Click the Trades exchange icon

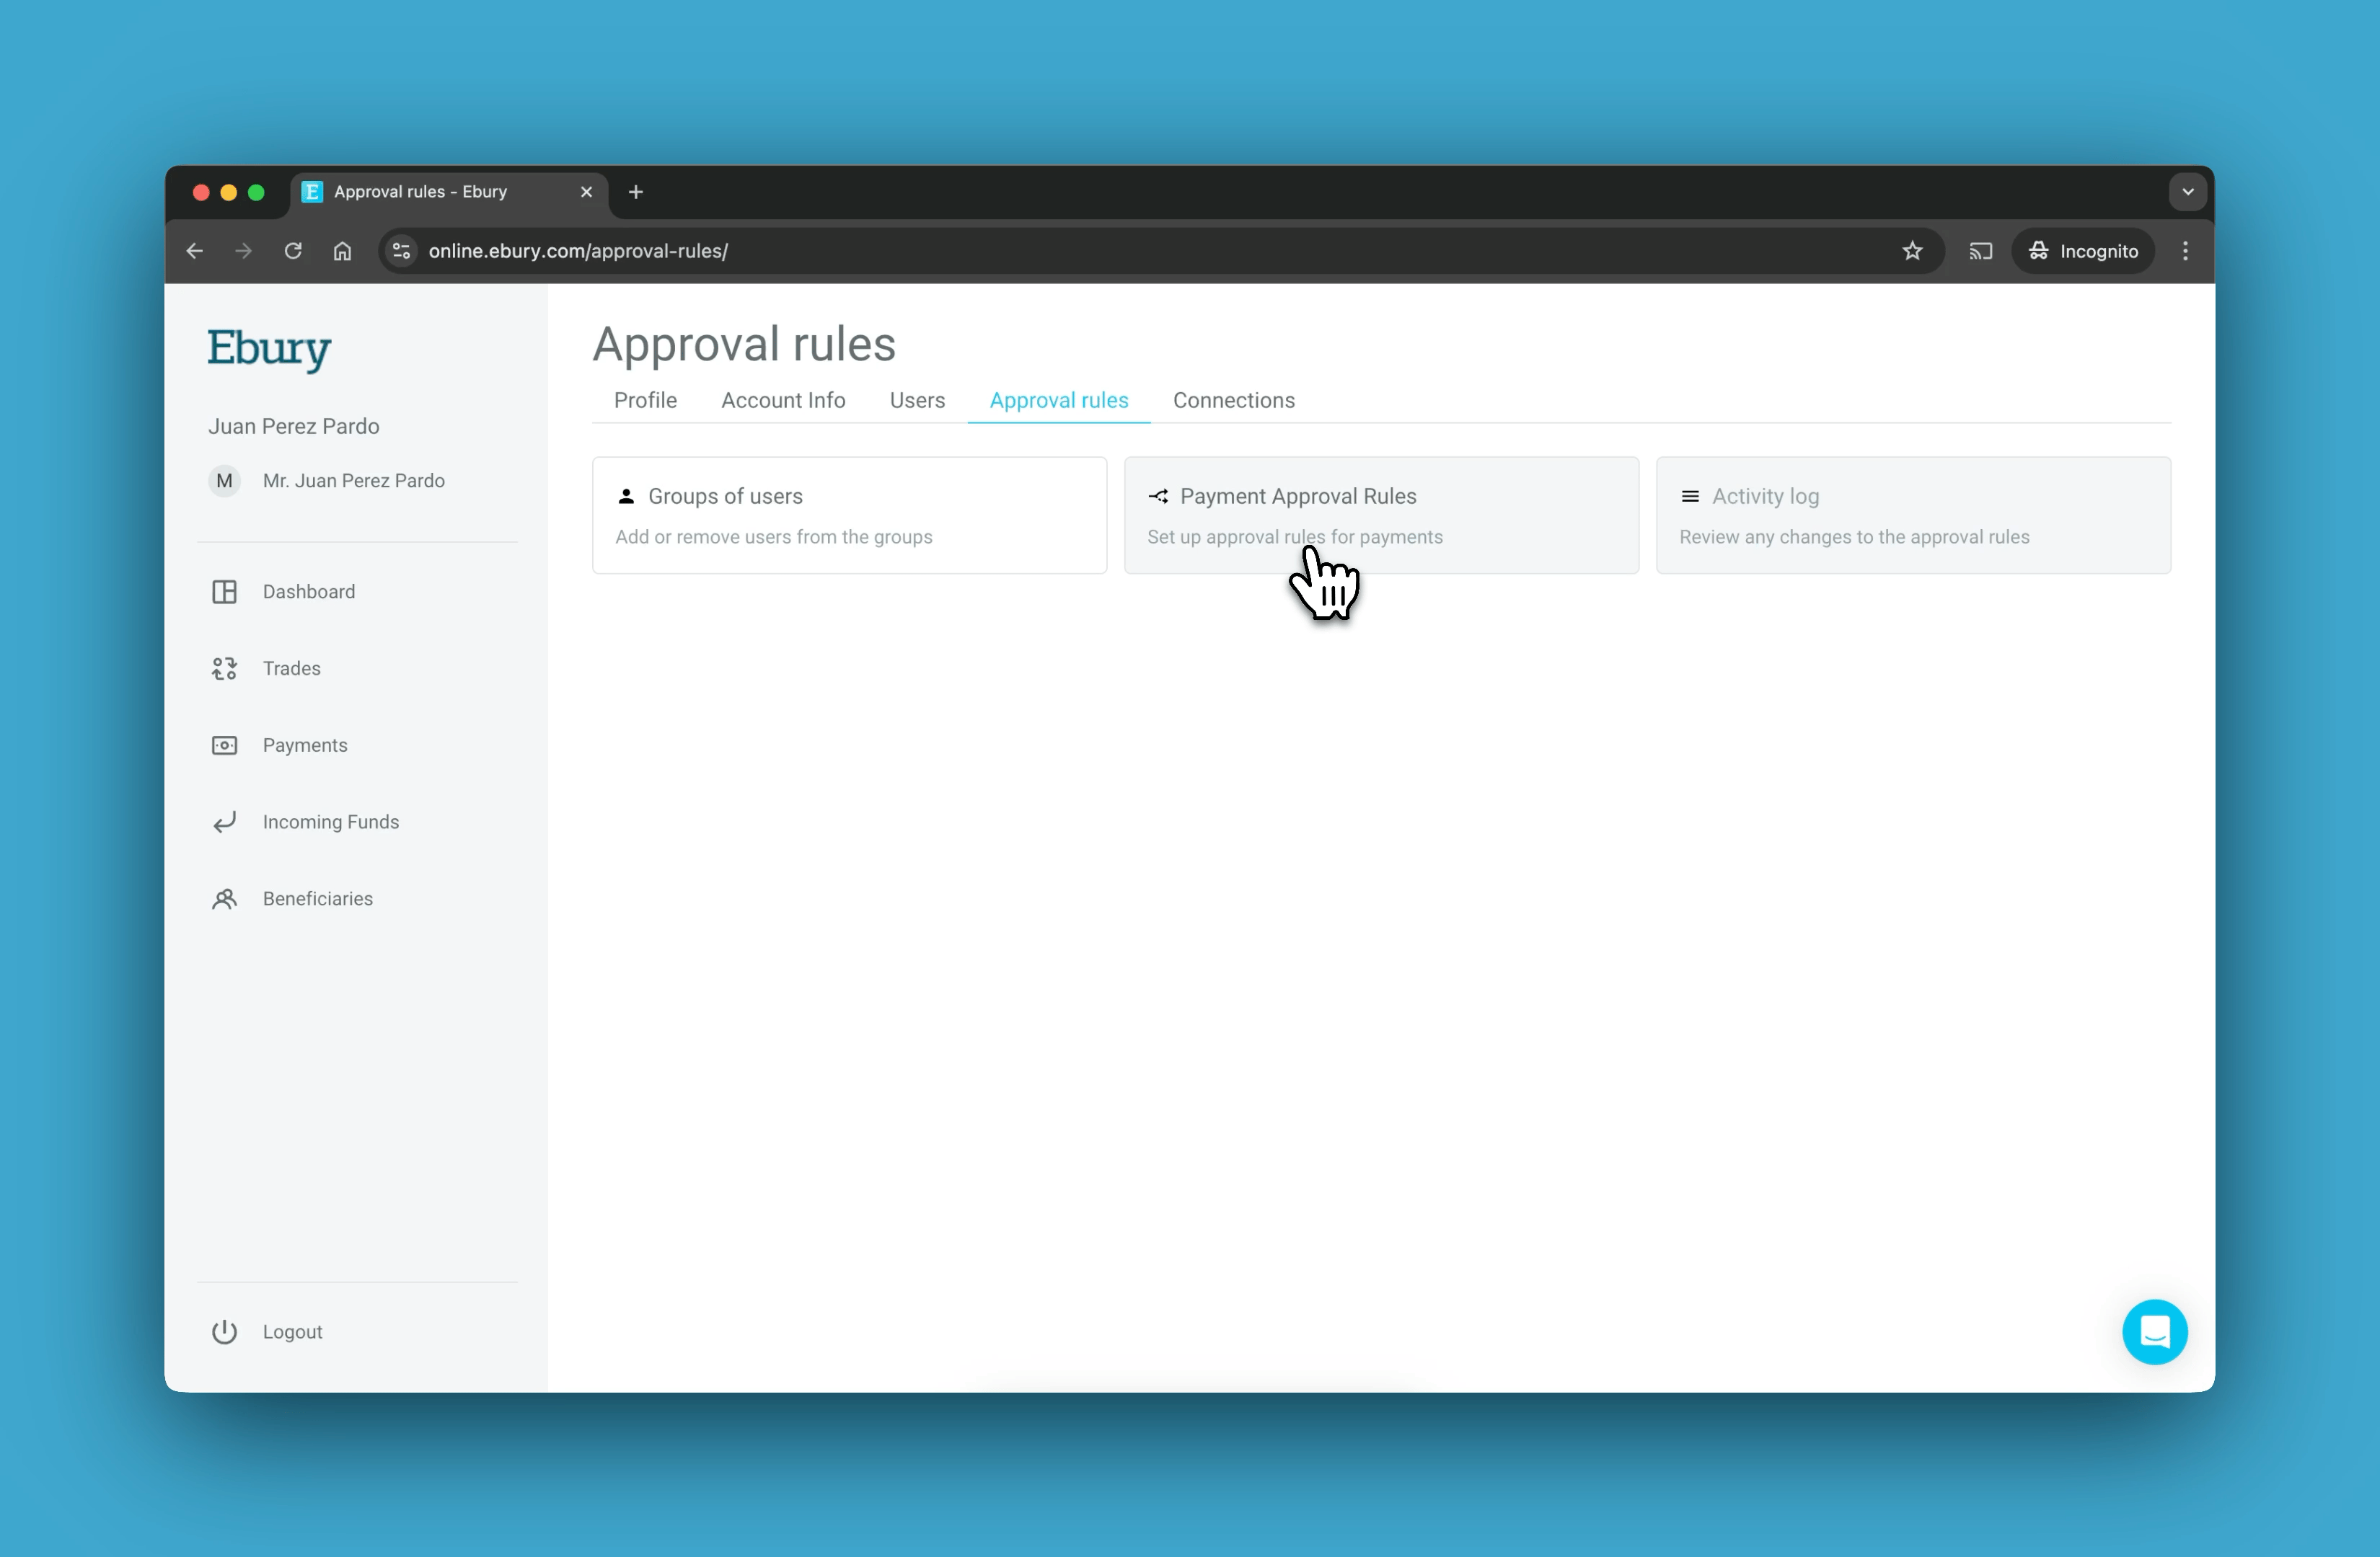pos(224,668)
